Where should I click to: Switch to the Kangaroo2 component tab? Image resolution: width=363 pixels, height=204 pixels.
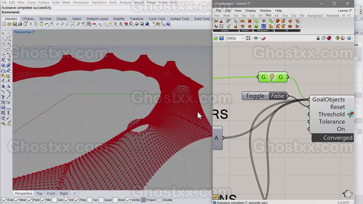pyautogui.click(x=315, y=16)
